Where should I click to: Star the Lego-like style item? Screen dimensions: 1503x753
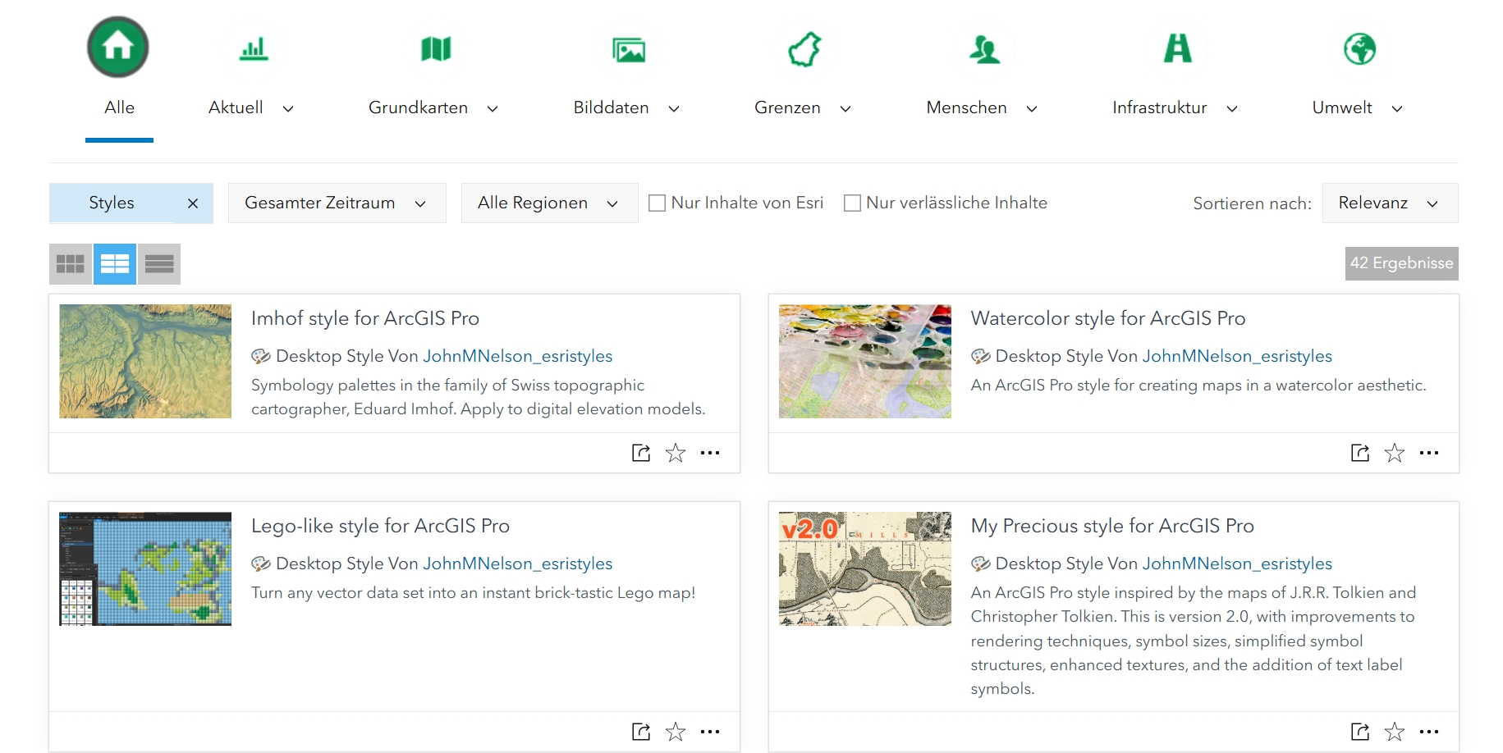pyautogui.click(x=676, y=732)
